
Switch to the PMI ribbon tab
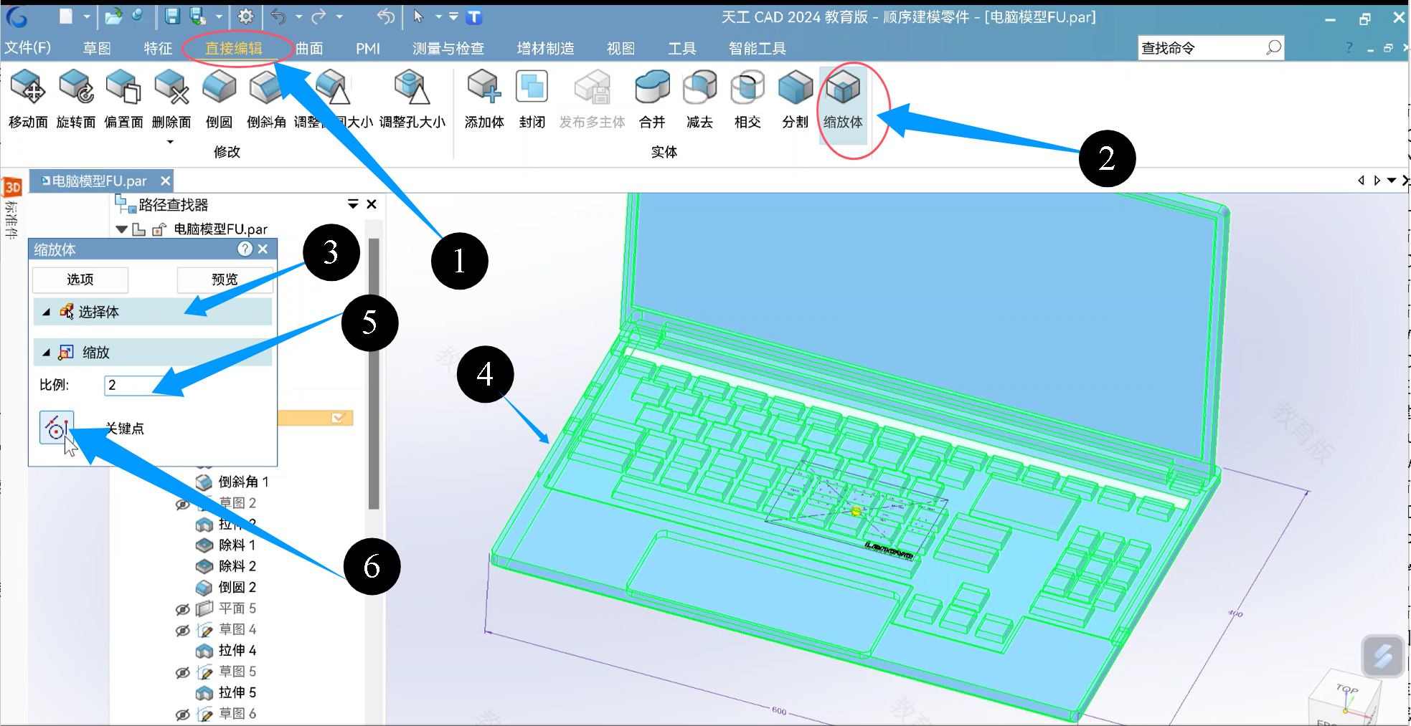point(368,48)
